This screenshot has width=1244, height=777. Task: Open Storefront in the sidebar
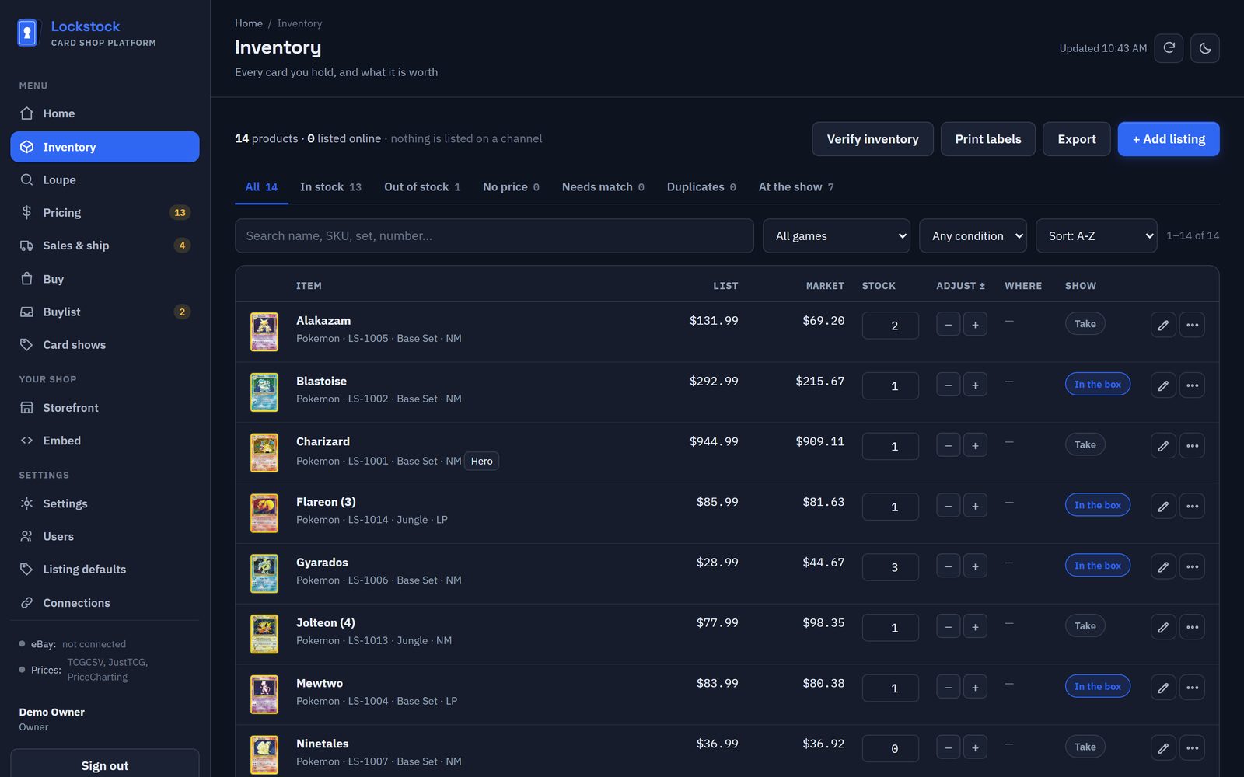105,408
